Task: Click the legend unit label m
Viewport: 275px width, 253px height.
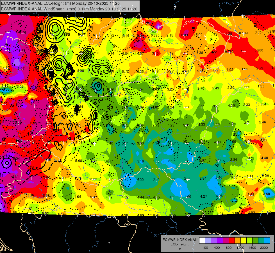Action: (179, 249)
